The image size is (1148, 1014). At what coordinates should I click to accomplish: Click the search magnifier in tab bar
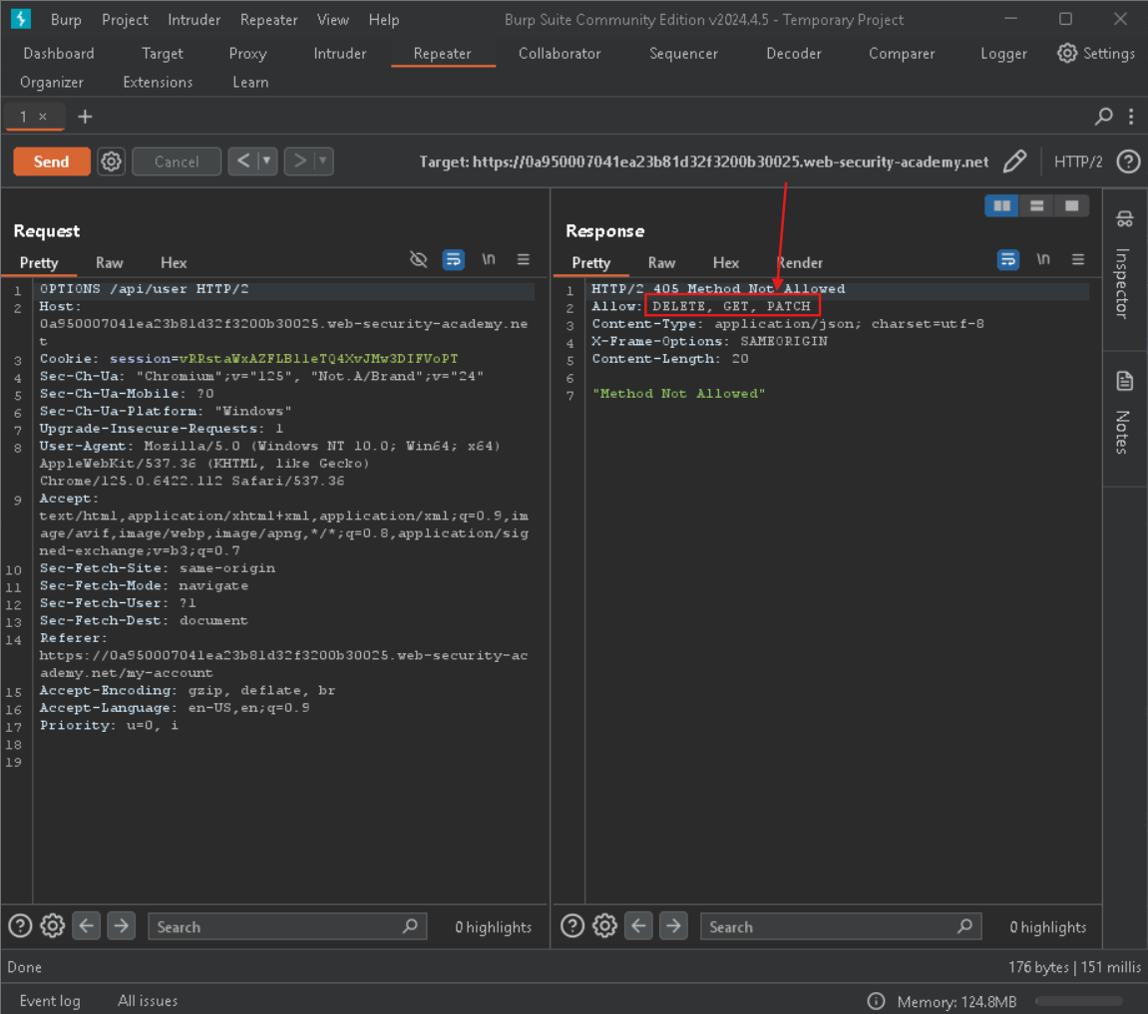click(x=1103, y=117)
